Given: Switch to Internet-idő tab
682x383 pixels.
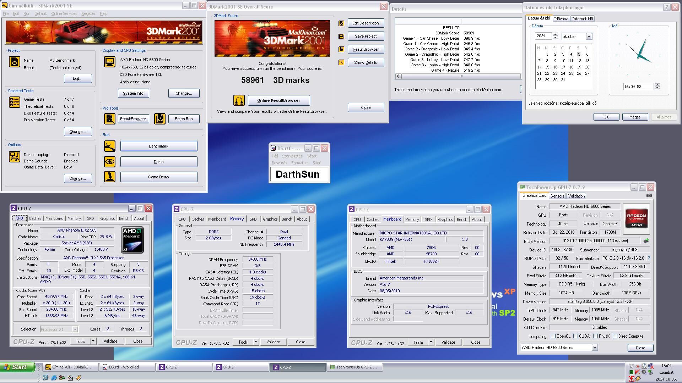Looking at the screenshot, I should click(582, 19).
